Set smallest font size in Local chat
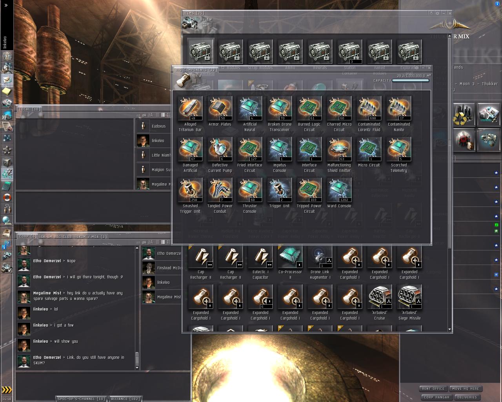This screenshot has width=502, height=402. [138, 115]
